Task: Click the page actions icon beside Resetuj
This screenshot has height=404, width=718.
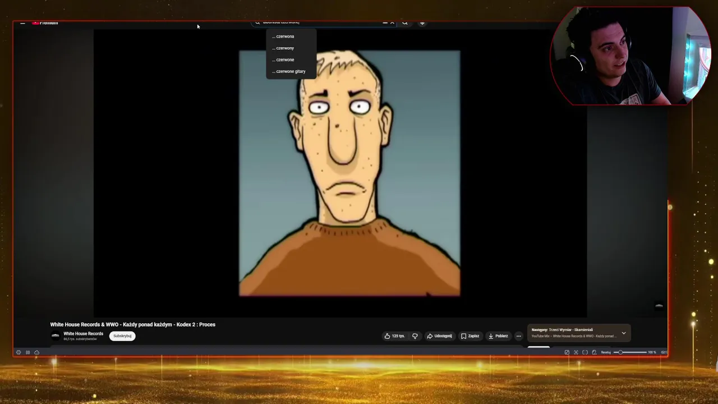Action: click(594, 352)
